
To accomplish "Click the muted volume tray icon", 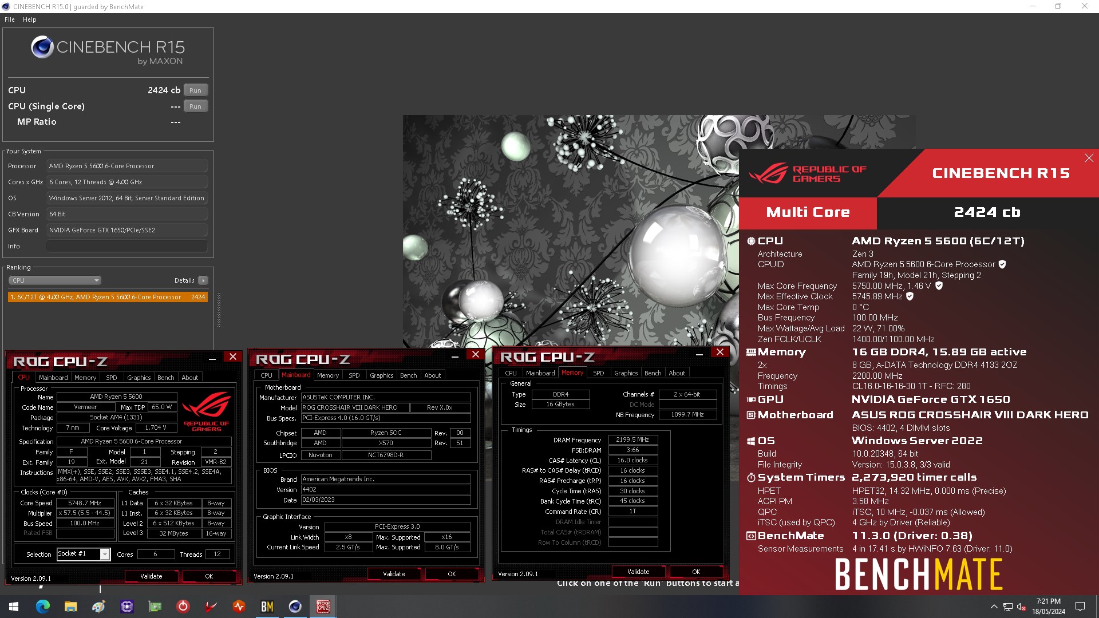I will 1022,607.
